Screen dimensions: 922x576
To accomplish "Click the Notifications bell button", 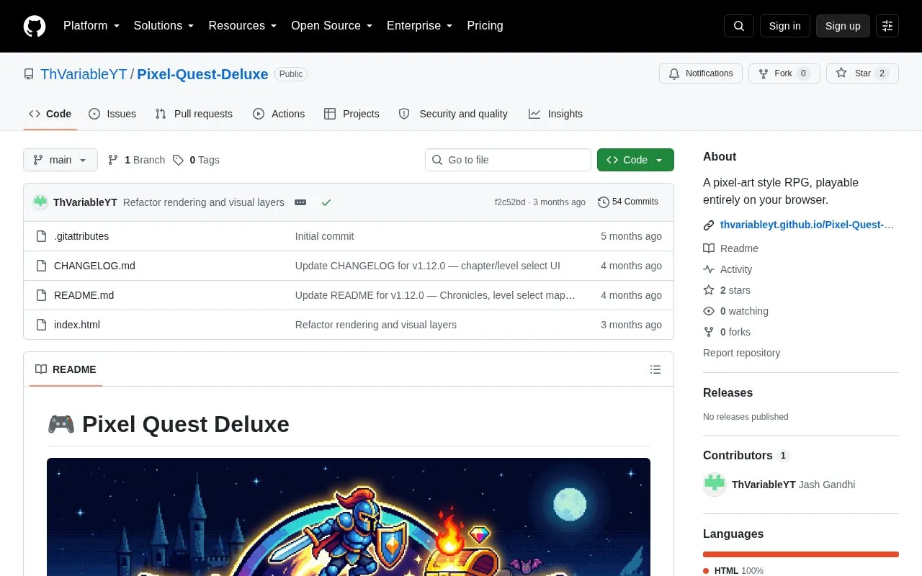I will point(701,73).
